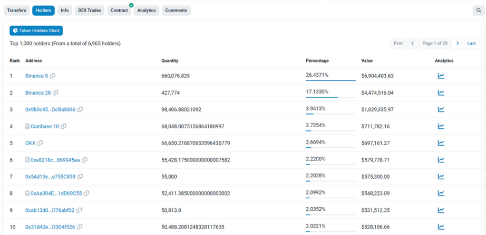This screenshot has height=235, width=486.
Task: Copy the OKX address icon
Action: point(40,143)
